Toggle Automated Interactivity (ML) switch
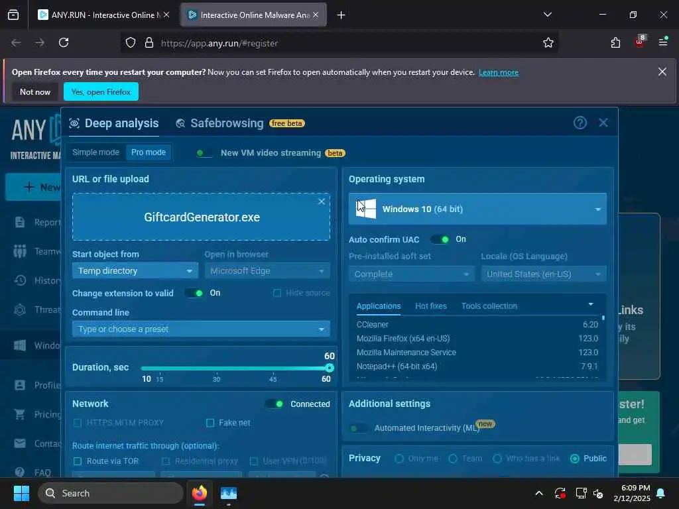The image size is (679, 509). [359, 428]
